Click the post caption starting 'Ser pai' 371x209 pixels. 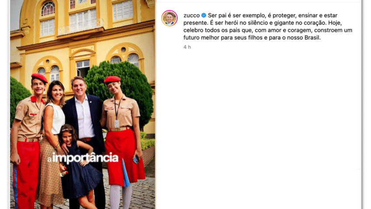point(268,26)
